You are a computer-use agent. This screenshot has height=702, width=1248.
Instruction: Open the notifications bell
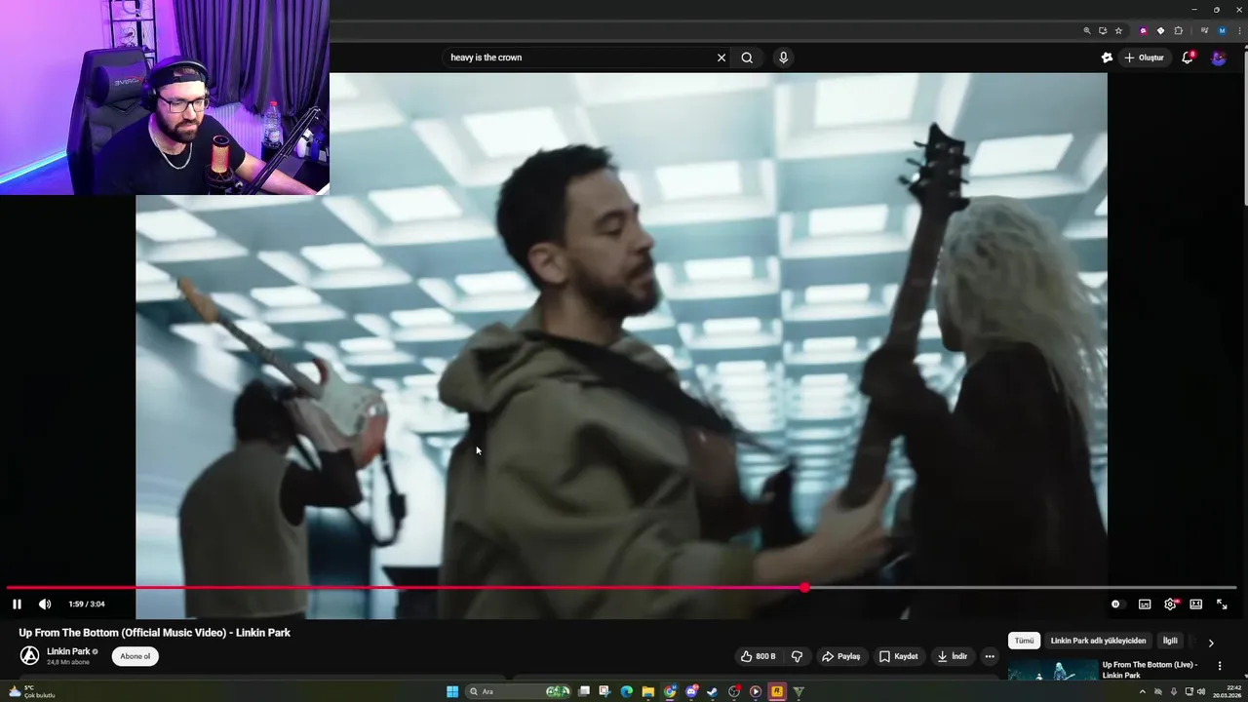point(1188,58)
